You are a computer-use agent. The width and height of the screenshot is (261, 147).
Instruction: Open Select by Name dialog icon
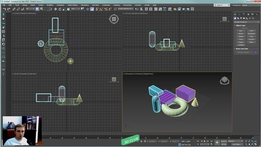[x=42, y=9]
